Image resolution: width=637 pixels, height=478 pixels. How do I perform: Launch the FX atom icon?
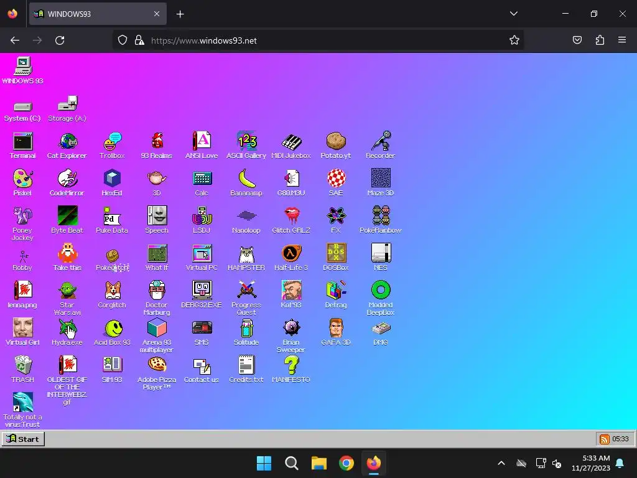[336, 220]
